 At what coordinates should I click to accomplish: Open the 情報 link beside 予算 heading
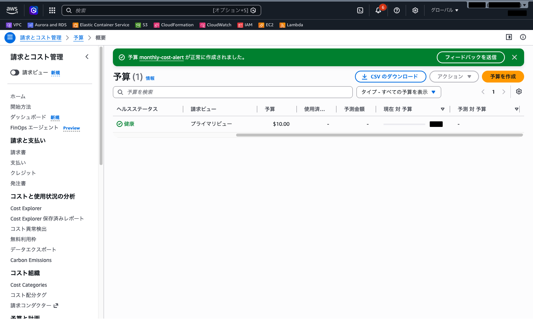[x=150, y=78]
